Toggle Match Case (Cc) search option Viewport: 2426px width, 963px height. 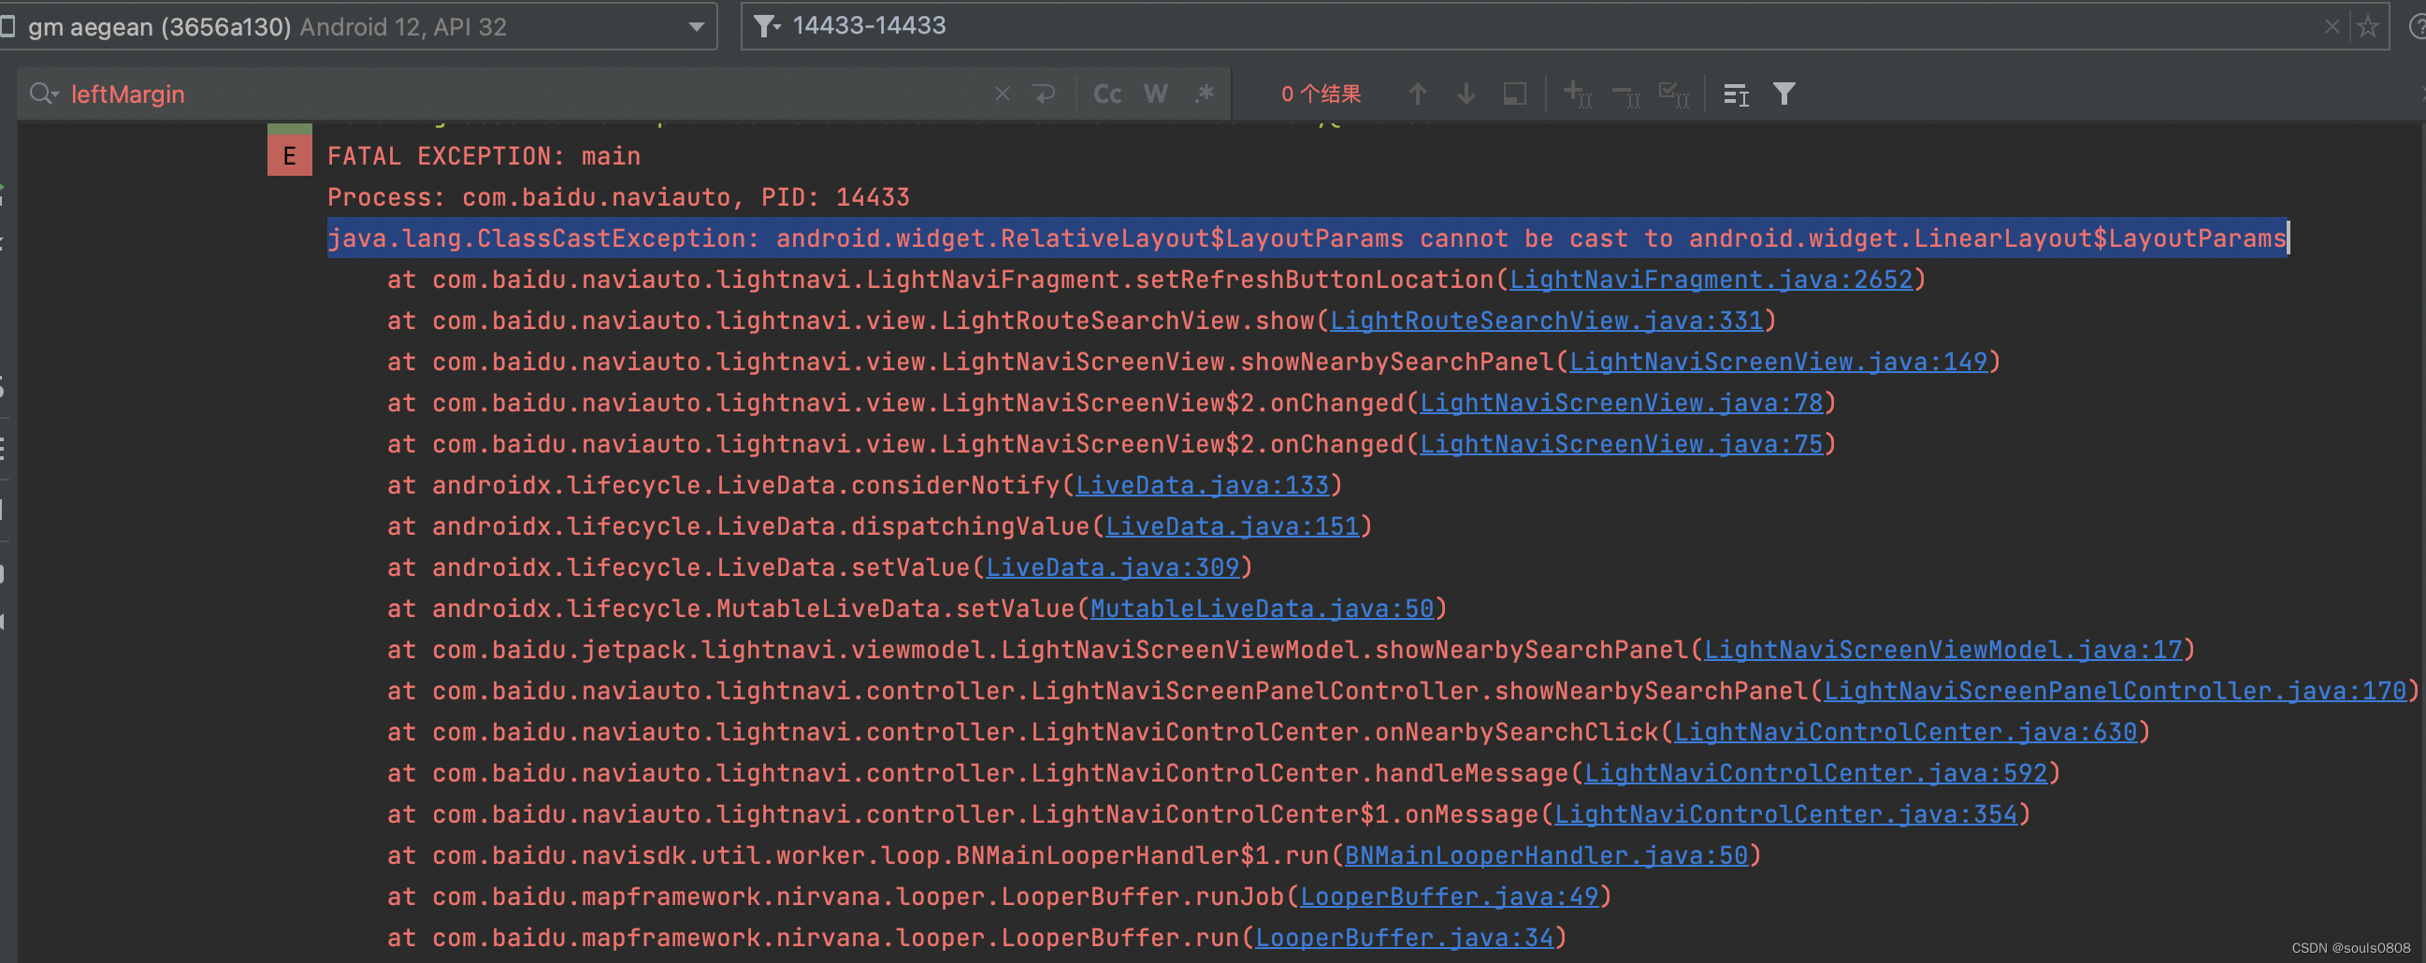[1106, 94]
